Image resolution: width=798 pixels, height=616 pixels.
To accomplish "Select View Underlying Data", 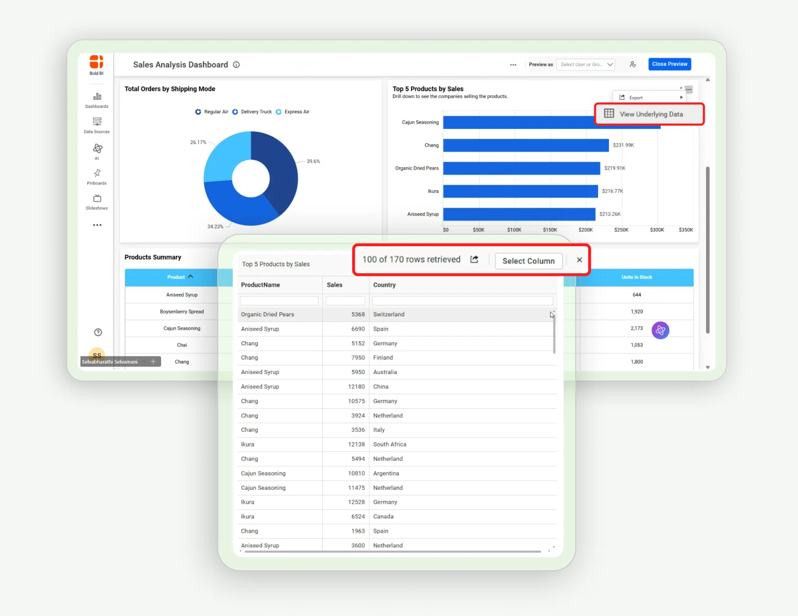I will (x=648, y=114).
